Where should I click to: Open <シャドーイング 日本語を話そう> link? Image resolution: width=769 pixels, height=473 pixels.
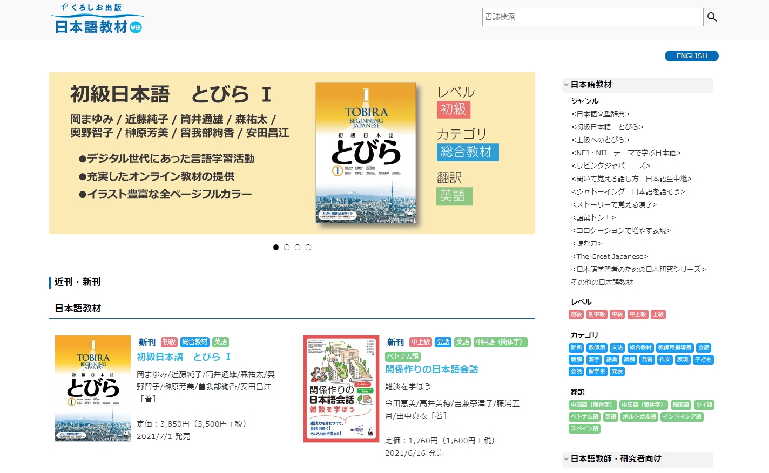[628, 192]
